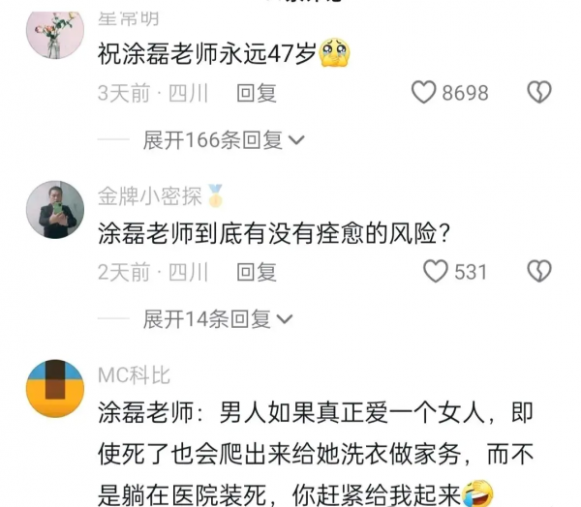Tap the crying emoji in the first comment
This screenshot has height=507, width=581.
pos(335,52)
